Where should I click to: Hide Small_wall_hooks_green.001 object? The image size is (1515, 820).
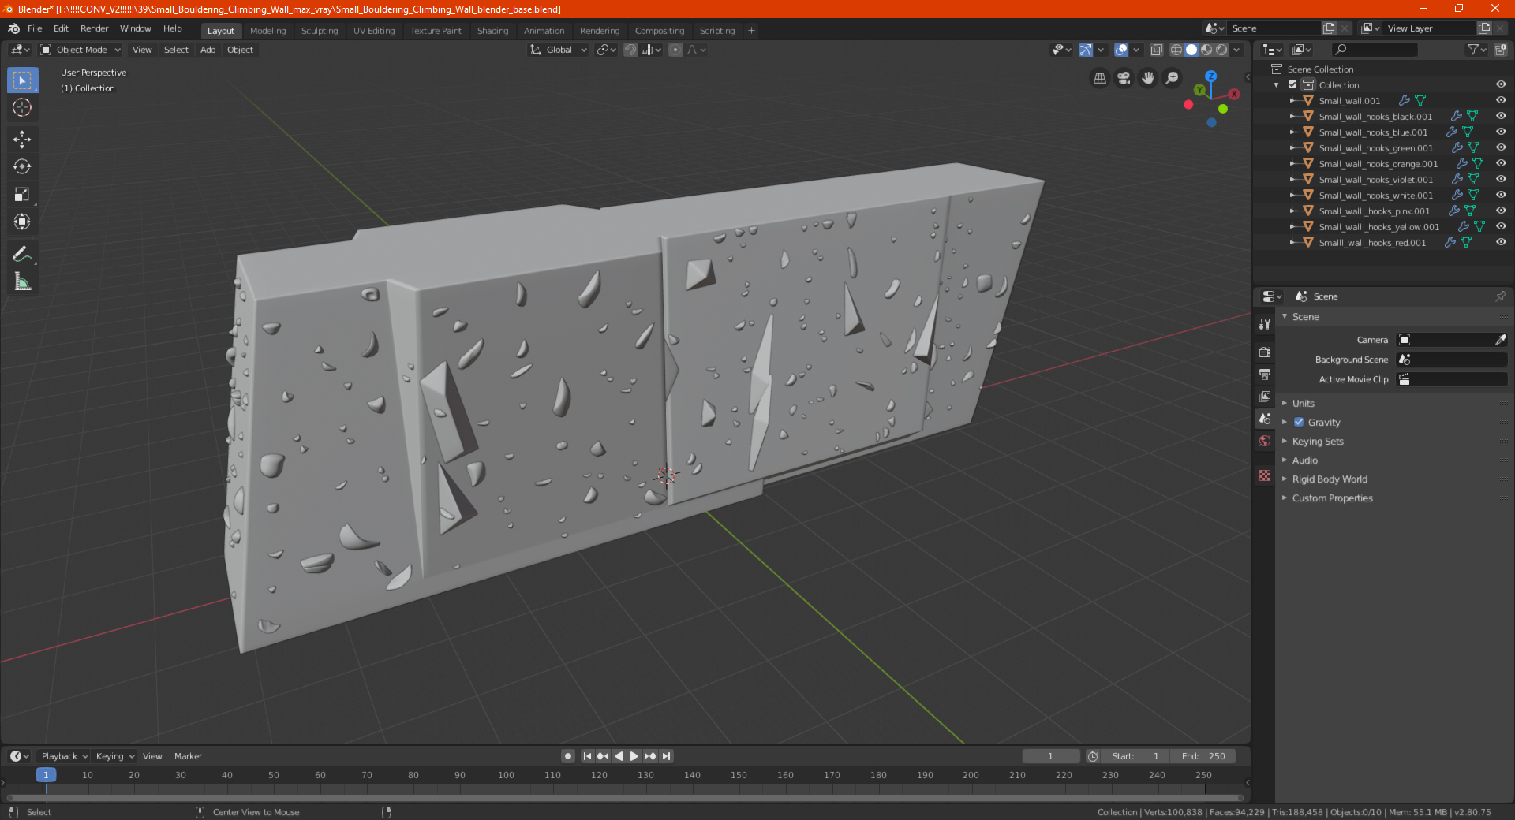tap(1501, 147)
